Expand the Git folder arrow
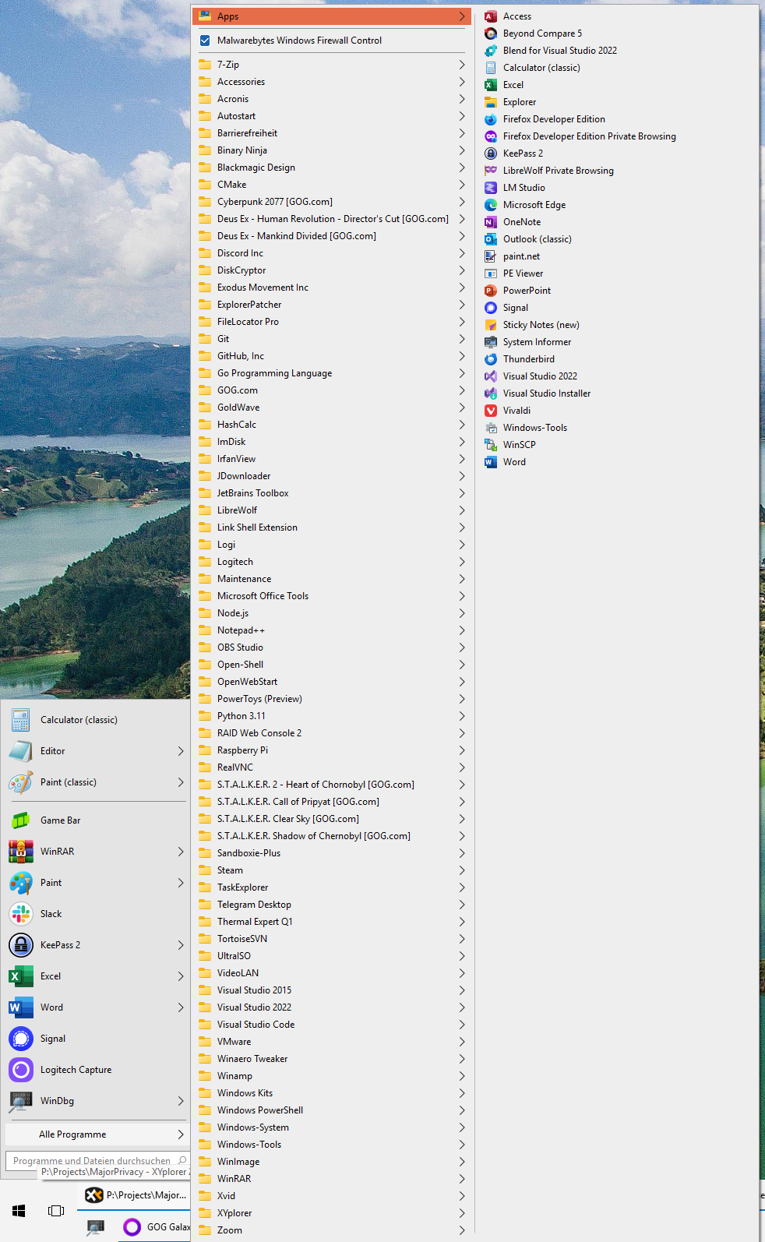 tap(462, 339)
